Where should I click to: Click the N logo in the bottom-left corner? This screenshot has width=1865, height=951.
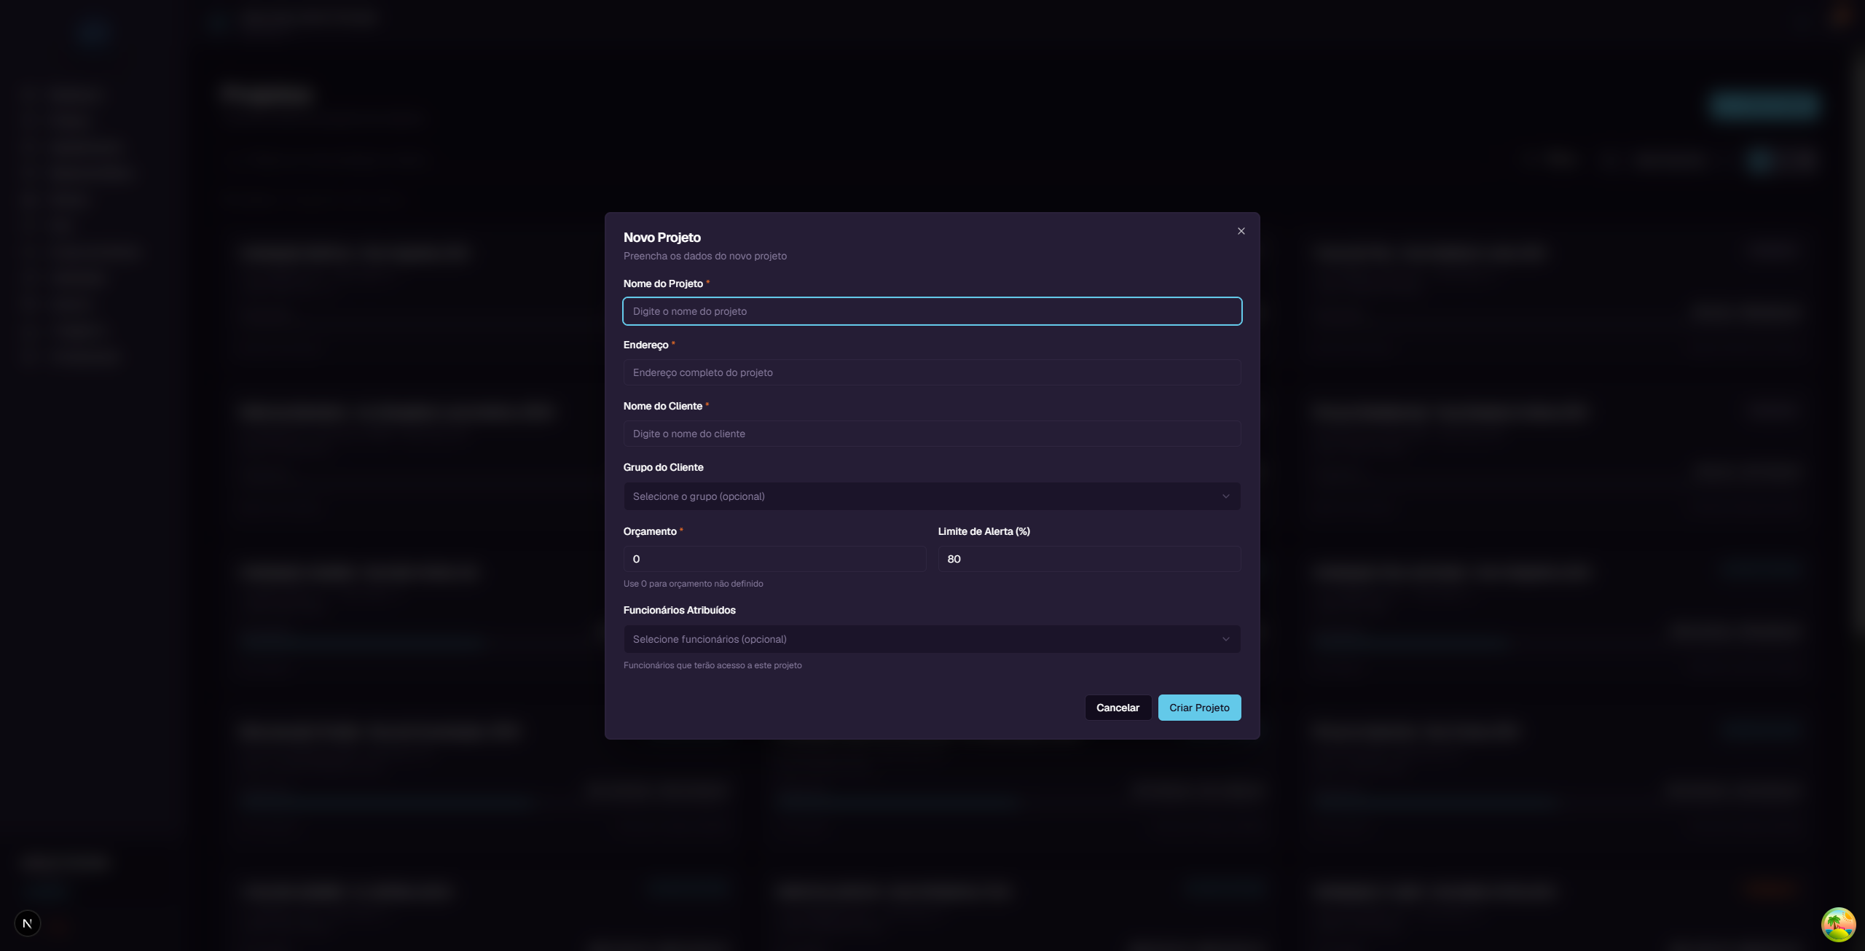click(x=28, y=923)
